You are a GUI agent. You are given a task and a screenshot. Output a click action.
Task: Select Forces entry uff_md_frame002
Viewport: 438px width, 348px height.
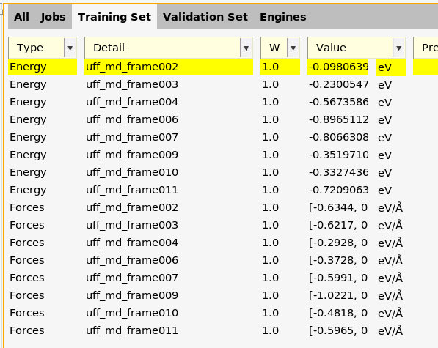coord(132,207)
